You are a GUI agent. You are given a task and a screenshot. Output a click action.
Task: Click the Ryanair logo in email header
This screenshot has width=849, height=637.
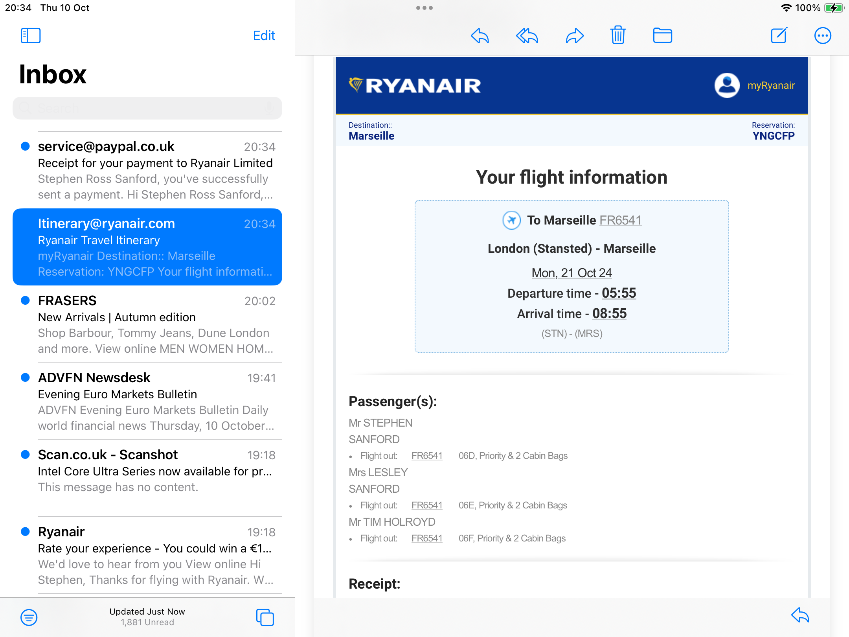point(415,85)
